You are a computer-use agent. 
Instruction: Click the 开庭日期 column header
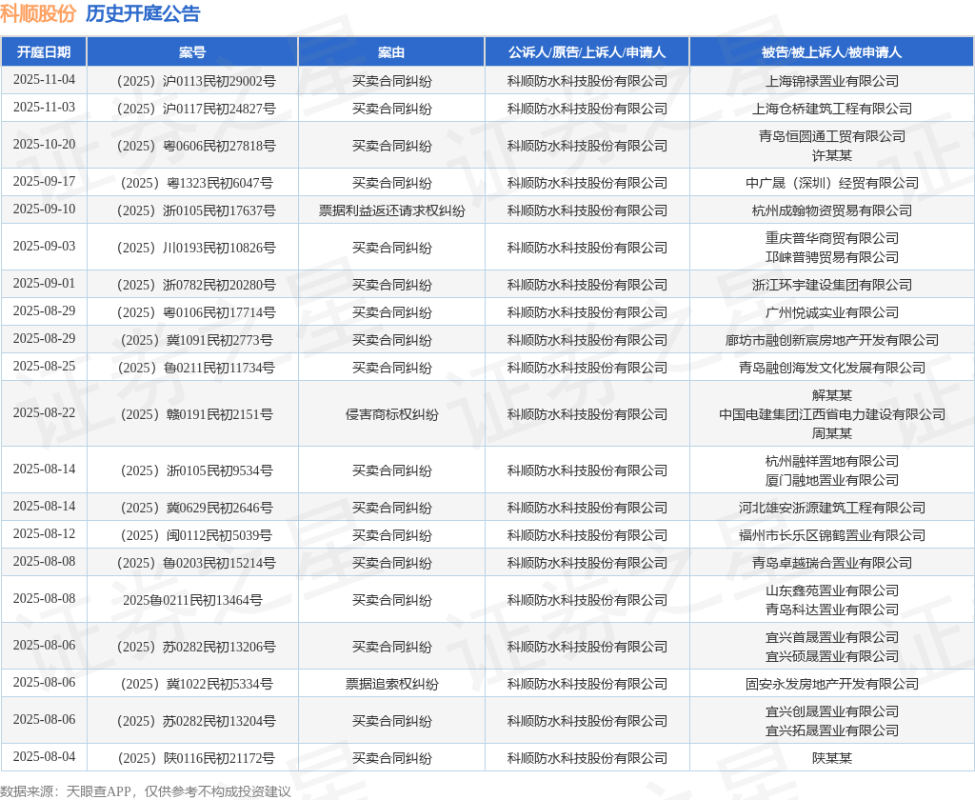pos(44,52)
